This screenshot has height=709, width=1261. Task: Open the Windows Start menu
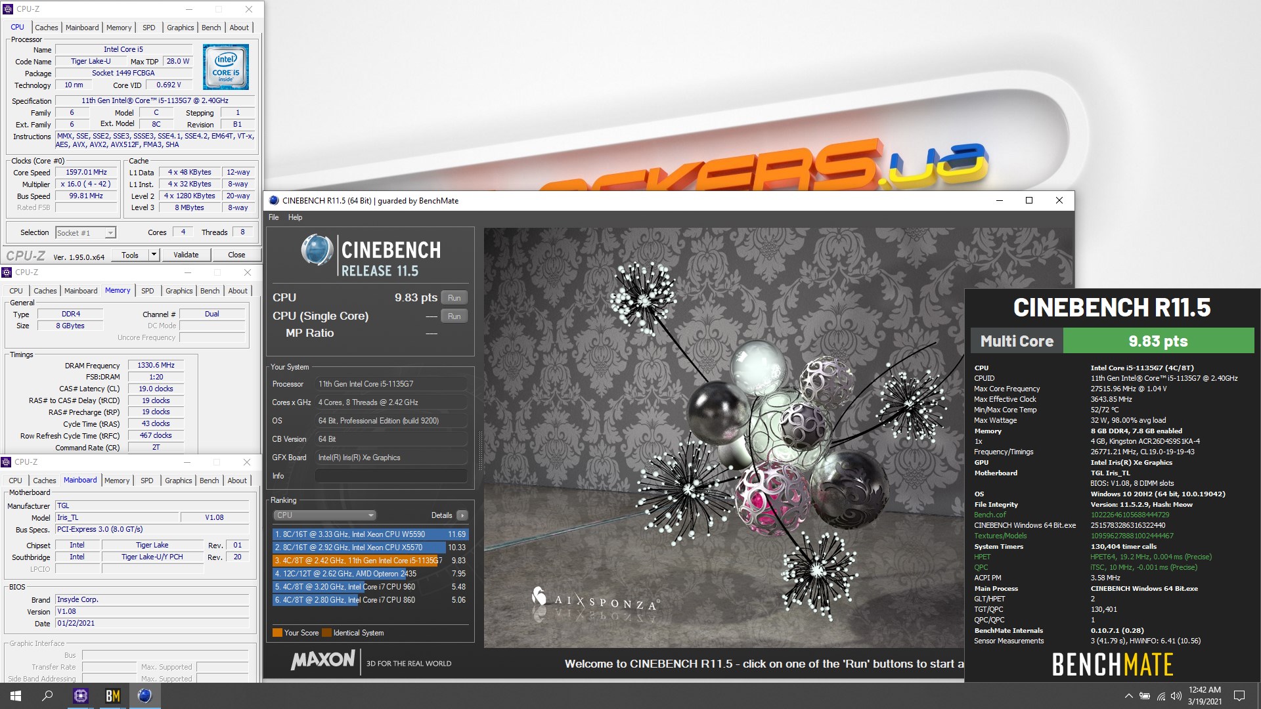16,696
